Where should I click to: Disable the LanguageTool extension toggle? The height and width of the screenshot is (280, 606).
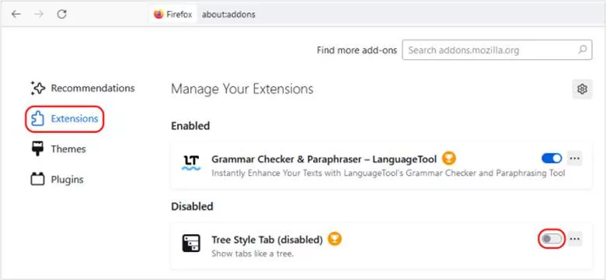click(x=552, y=158)
